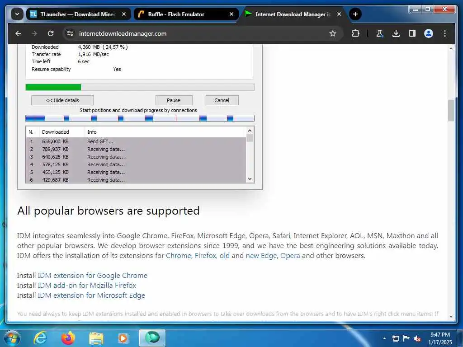Viewport: 463px width, 347px height.
Task: Open the Windows Start menu
Action: (12, 338)
